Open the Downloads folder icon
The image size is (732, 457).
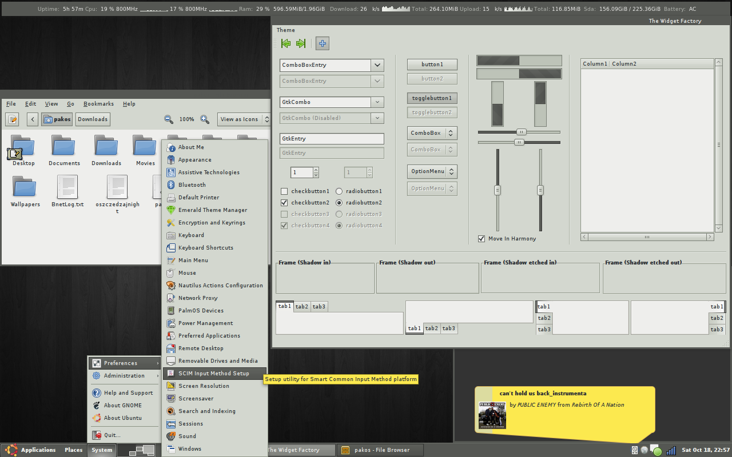click(x=106, y=146)
